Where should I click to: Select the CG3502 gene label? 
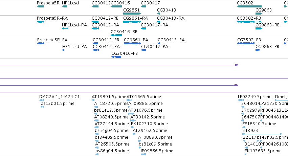[x=245, y=3]
